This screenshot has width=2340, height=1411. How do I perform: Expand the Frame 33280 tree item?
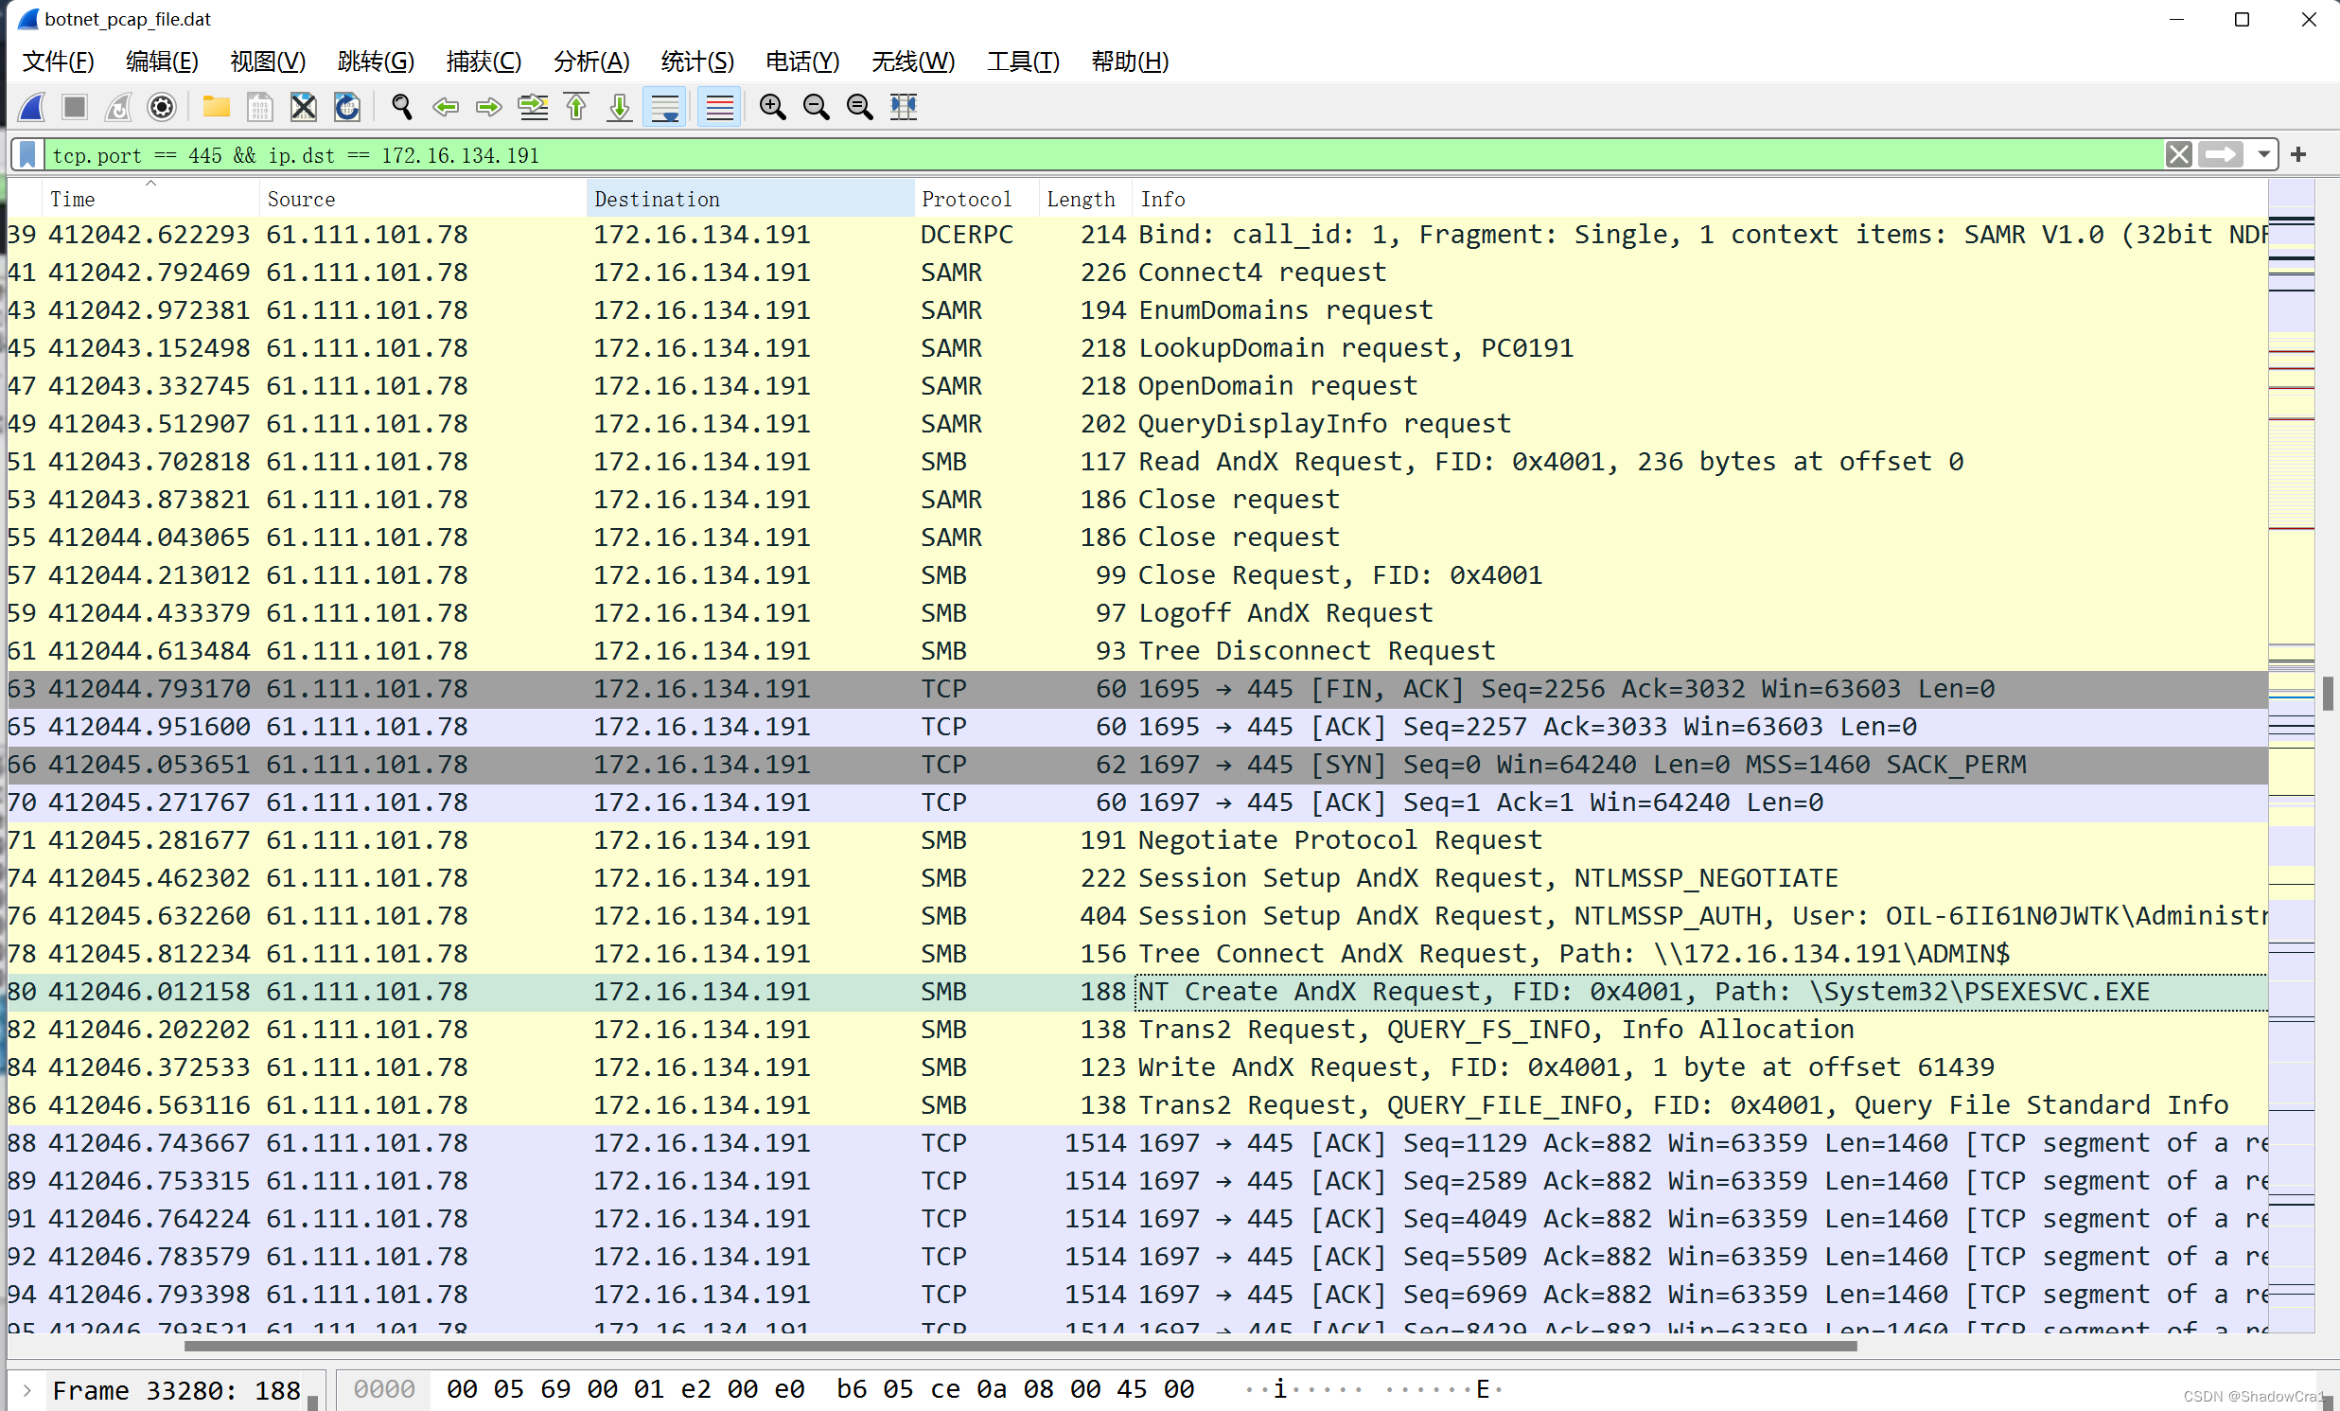pyautogui.click(x=26, y=1391)
